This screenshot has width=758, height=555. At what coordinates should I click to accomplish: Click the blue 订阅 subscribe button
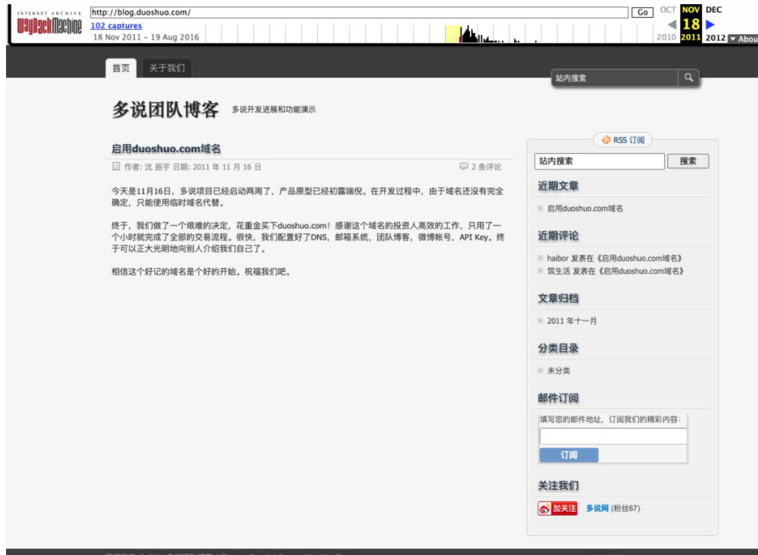click(x=569, y=455)
